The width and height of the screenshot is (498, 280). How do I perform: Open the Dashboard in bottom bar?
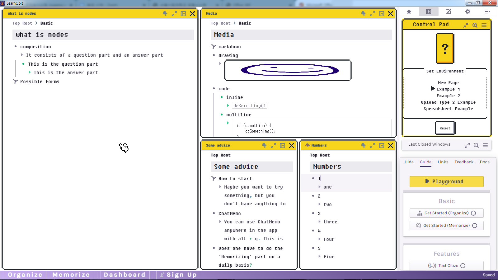[x=125, y=275]
